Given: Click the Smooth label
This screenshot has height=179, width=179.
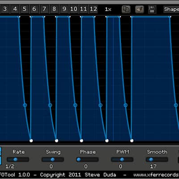Looking at the screenshot, I should point(157,152).
